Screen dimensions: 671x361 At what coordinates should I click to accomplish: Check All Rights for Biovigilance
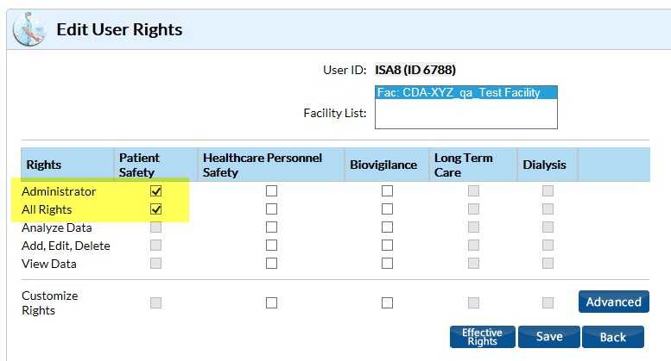pyautogui.click(x=387, y=209)
